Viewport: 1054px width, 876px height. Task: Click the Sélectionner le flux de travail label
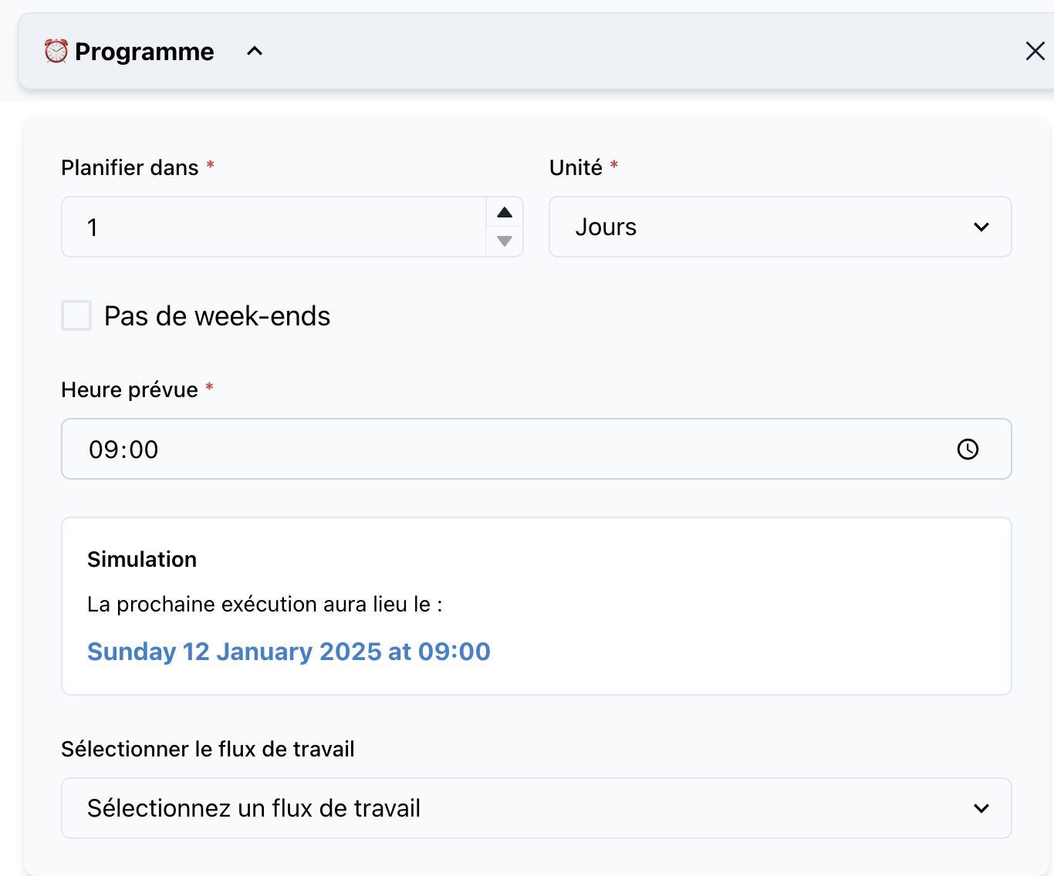208,750
